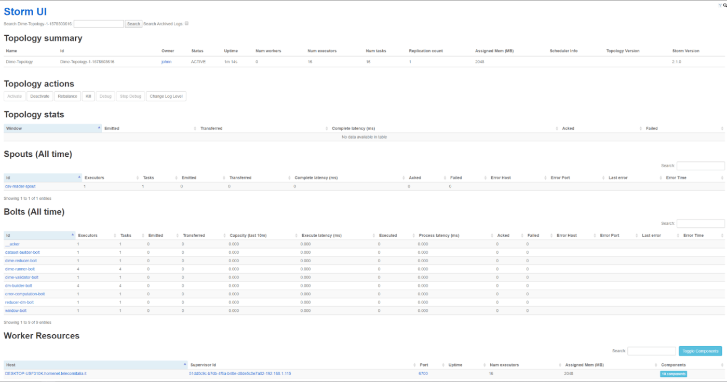Open the reducer-dm-bolt link
Image resolution: width=727 pixels, height=382 pixels.
tap(19, 302)
